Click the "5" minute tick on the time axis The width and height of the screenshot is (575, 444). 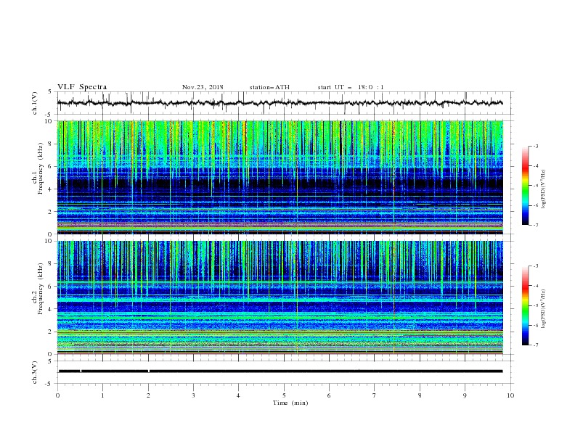coord(284,395)
